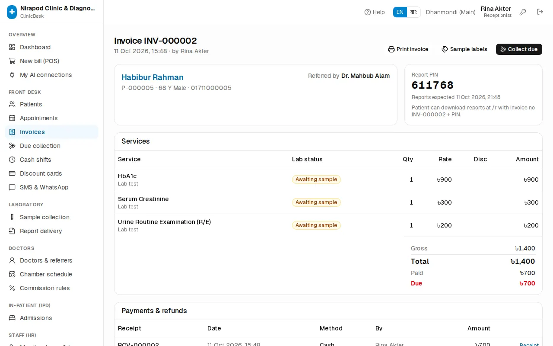Click the ClinicDesk plus logo icon

point(12,12)
